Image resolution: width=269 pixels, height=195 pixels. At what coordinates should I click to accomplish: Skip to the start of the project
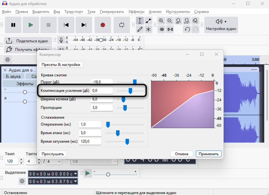(x=66, y=25)
